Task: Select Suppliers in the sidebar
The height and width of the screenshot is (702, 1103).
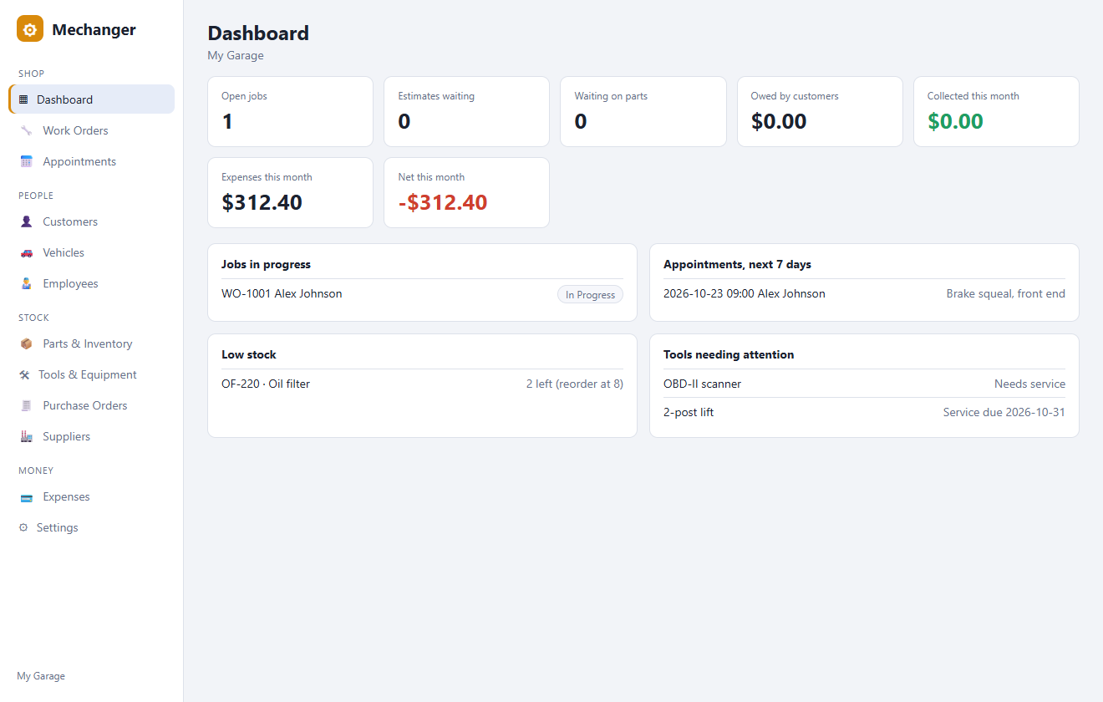Action: (92, 436)
